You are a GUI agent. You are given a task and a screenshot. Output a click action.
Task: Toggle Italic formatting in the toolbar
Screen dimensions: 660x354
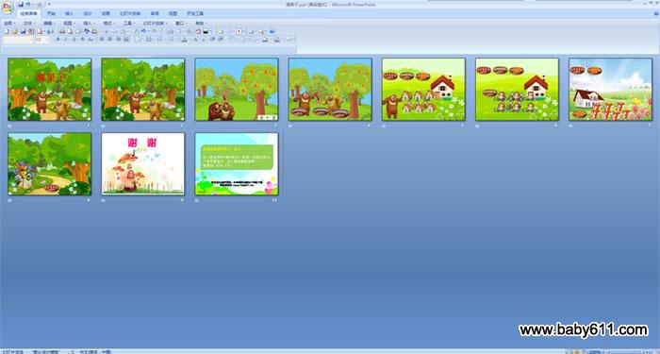(66, 40)
